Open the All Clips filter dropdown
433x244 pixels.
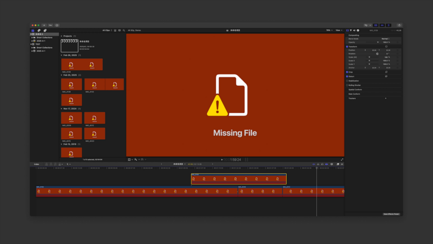pos(107,30)
